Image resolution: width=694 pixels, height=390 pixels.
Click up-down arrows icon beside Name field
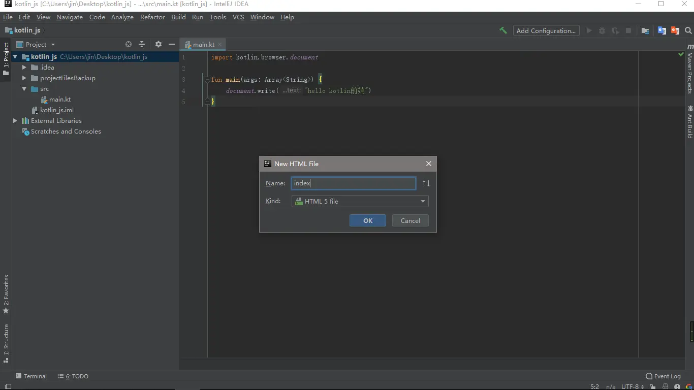426,183
